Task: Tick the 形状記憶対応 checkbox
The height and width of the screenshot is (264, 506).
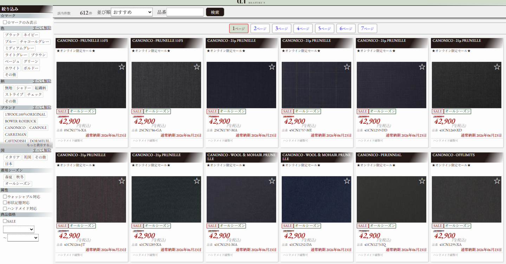Action: (5, 202)
